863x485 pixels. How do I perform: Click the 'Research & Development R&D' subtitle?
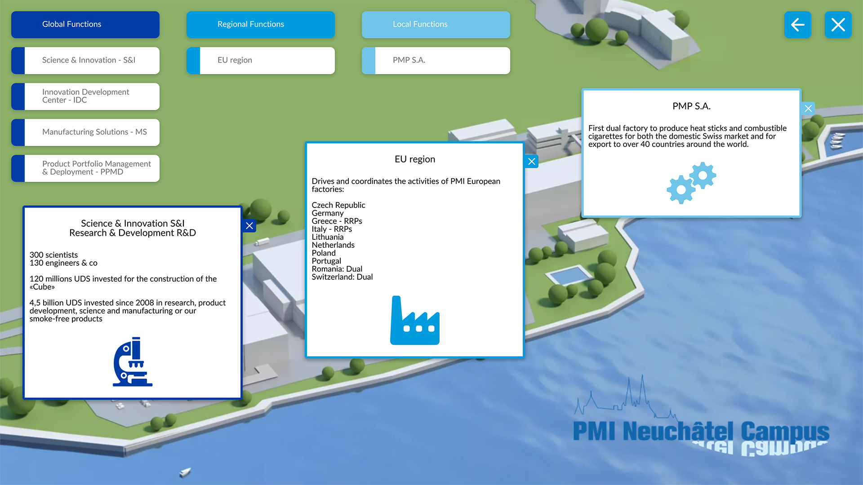(x=133, y=233)
